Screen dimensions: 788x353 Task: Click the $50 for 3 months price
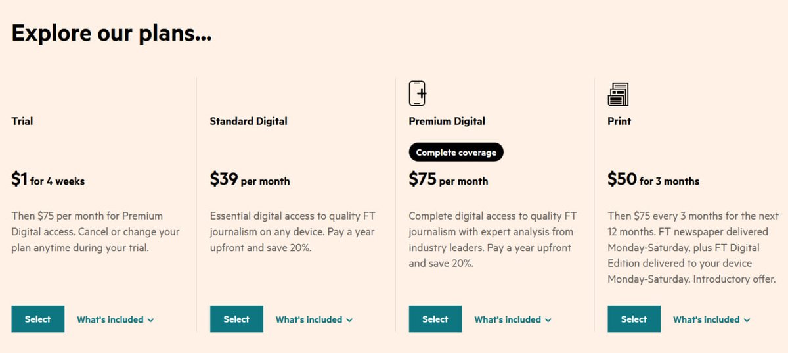[653, 179]
